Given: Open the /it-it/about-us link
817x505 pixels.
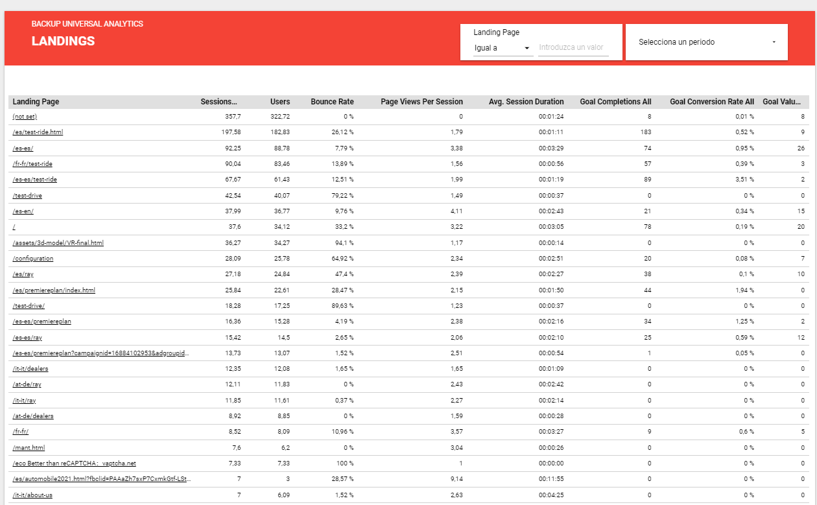Looking at the screenshot, I should pyautogui.click(x=31, y=495).
